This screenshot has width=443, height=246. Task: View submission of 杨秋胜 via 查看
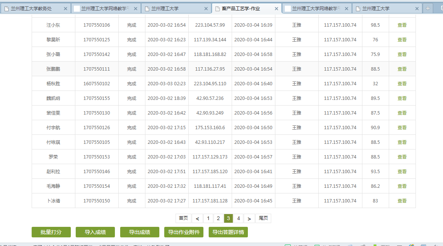pyautogui.click(x=402, y=84)
